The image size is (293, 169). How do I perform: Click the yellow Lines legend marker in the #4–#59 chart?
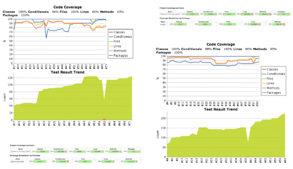(x=264, y=83)
